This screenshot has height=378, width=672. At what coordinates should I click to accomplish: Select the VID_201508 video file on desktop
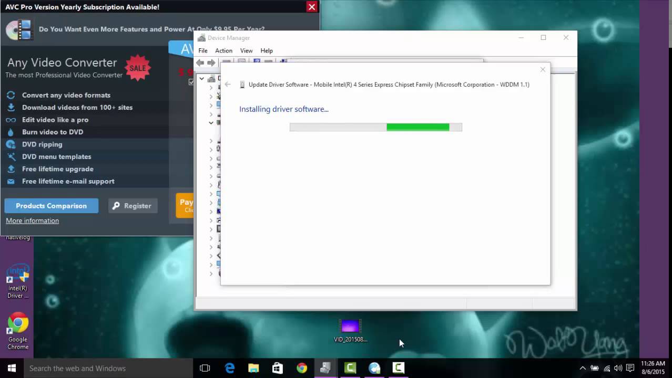[x=350, y=331]
